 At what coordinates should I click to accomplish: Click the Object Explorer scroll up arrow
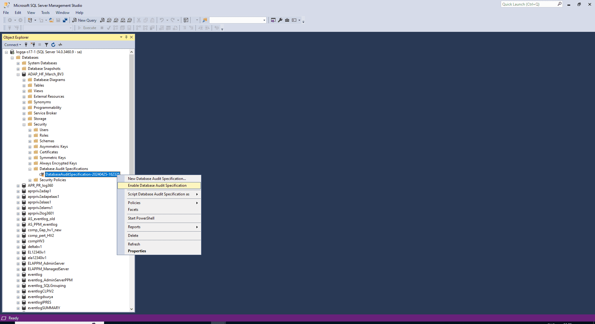[131, 52]
